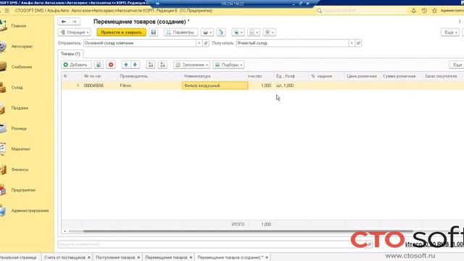The height and width of the screenshot is (261, 464).
Task: Open the main hamburger menu
Action: tap(7, 11)
